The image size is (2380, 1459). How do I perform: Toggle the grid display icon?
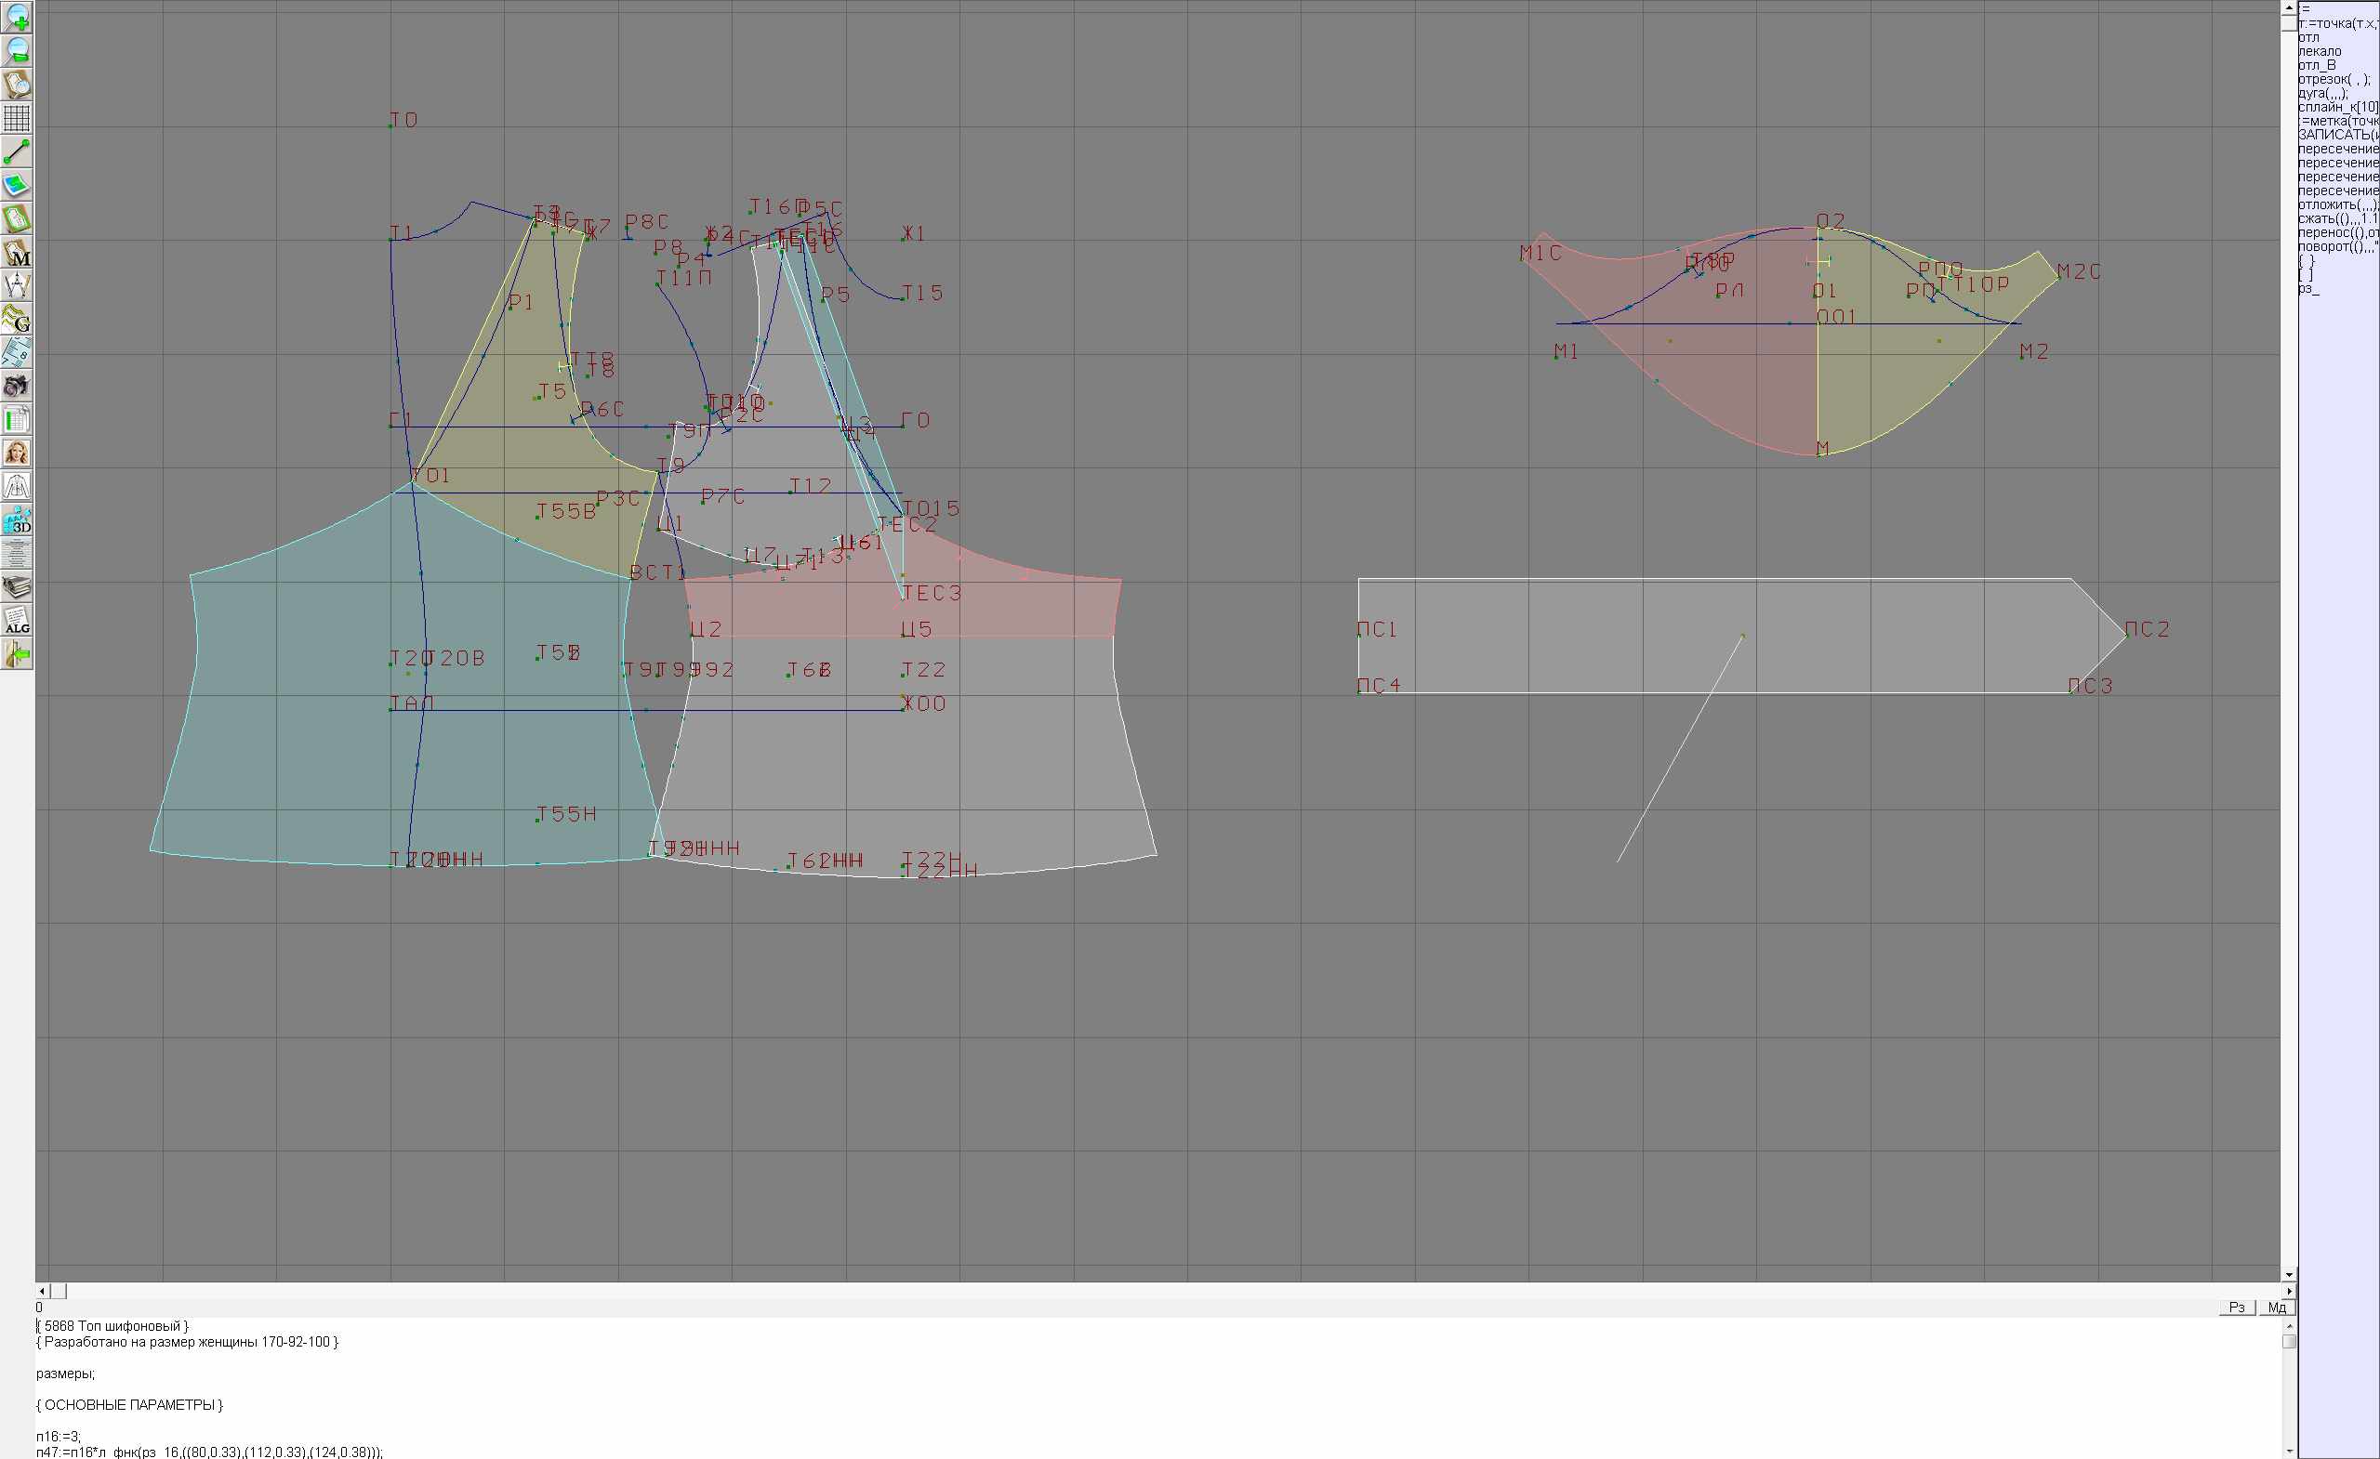click(17, 118)
